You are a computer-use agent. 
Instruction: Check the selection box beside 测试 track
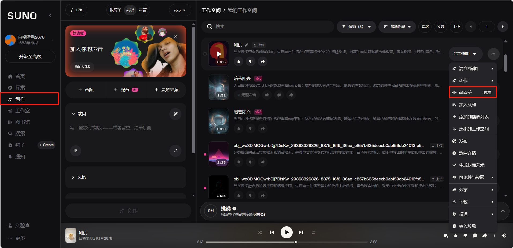205,54
